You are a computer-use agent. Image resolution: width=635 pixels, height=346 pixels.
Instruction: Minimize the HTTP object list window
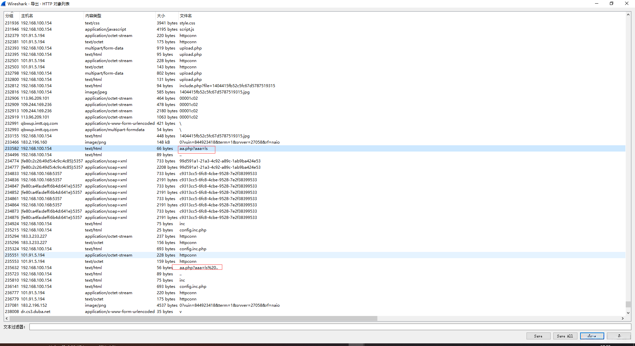[597, 4]
